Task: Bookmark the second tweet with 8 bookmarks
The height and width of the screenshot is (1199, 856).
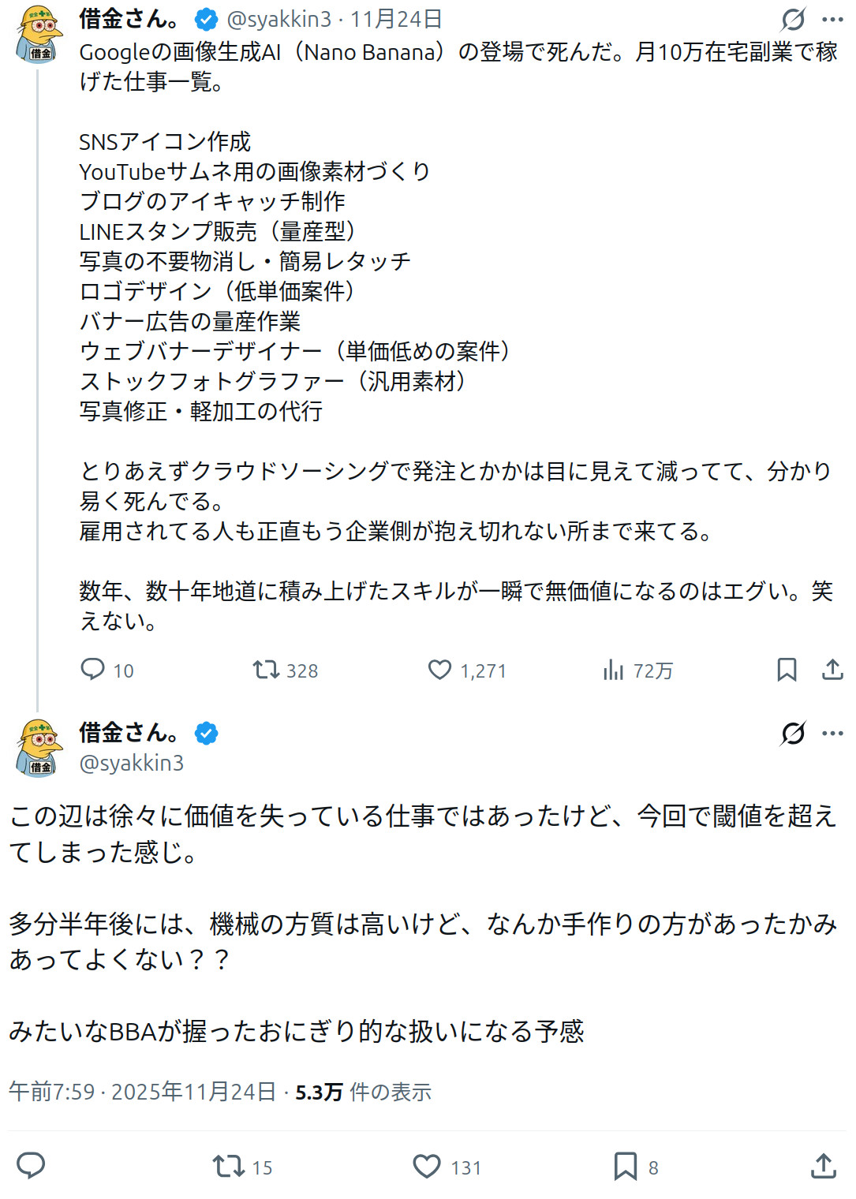Action: coord(626,1166)
